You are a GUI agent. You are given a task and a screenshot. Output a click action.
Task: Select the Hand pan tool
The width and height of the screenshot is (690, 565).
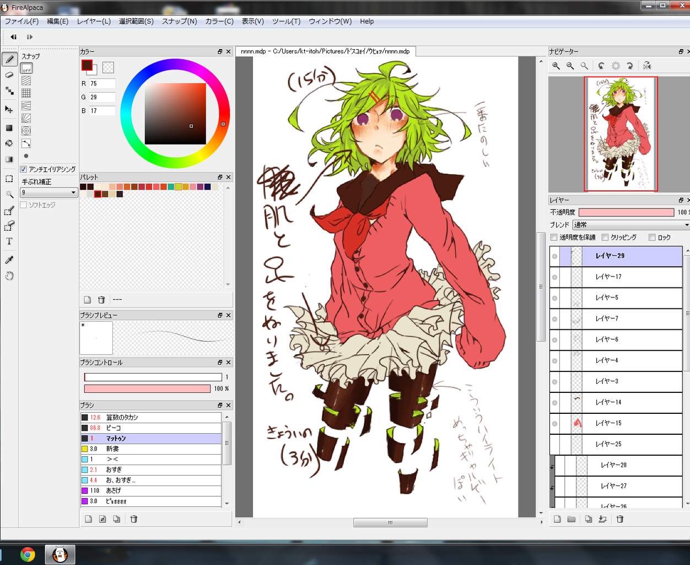click(9, 275)
